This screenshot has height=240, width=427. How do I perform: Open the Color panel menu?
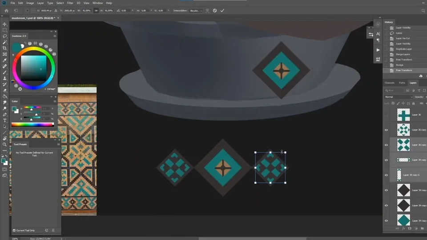click(x=55, y=101)
